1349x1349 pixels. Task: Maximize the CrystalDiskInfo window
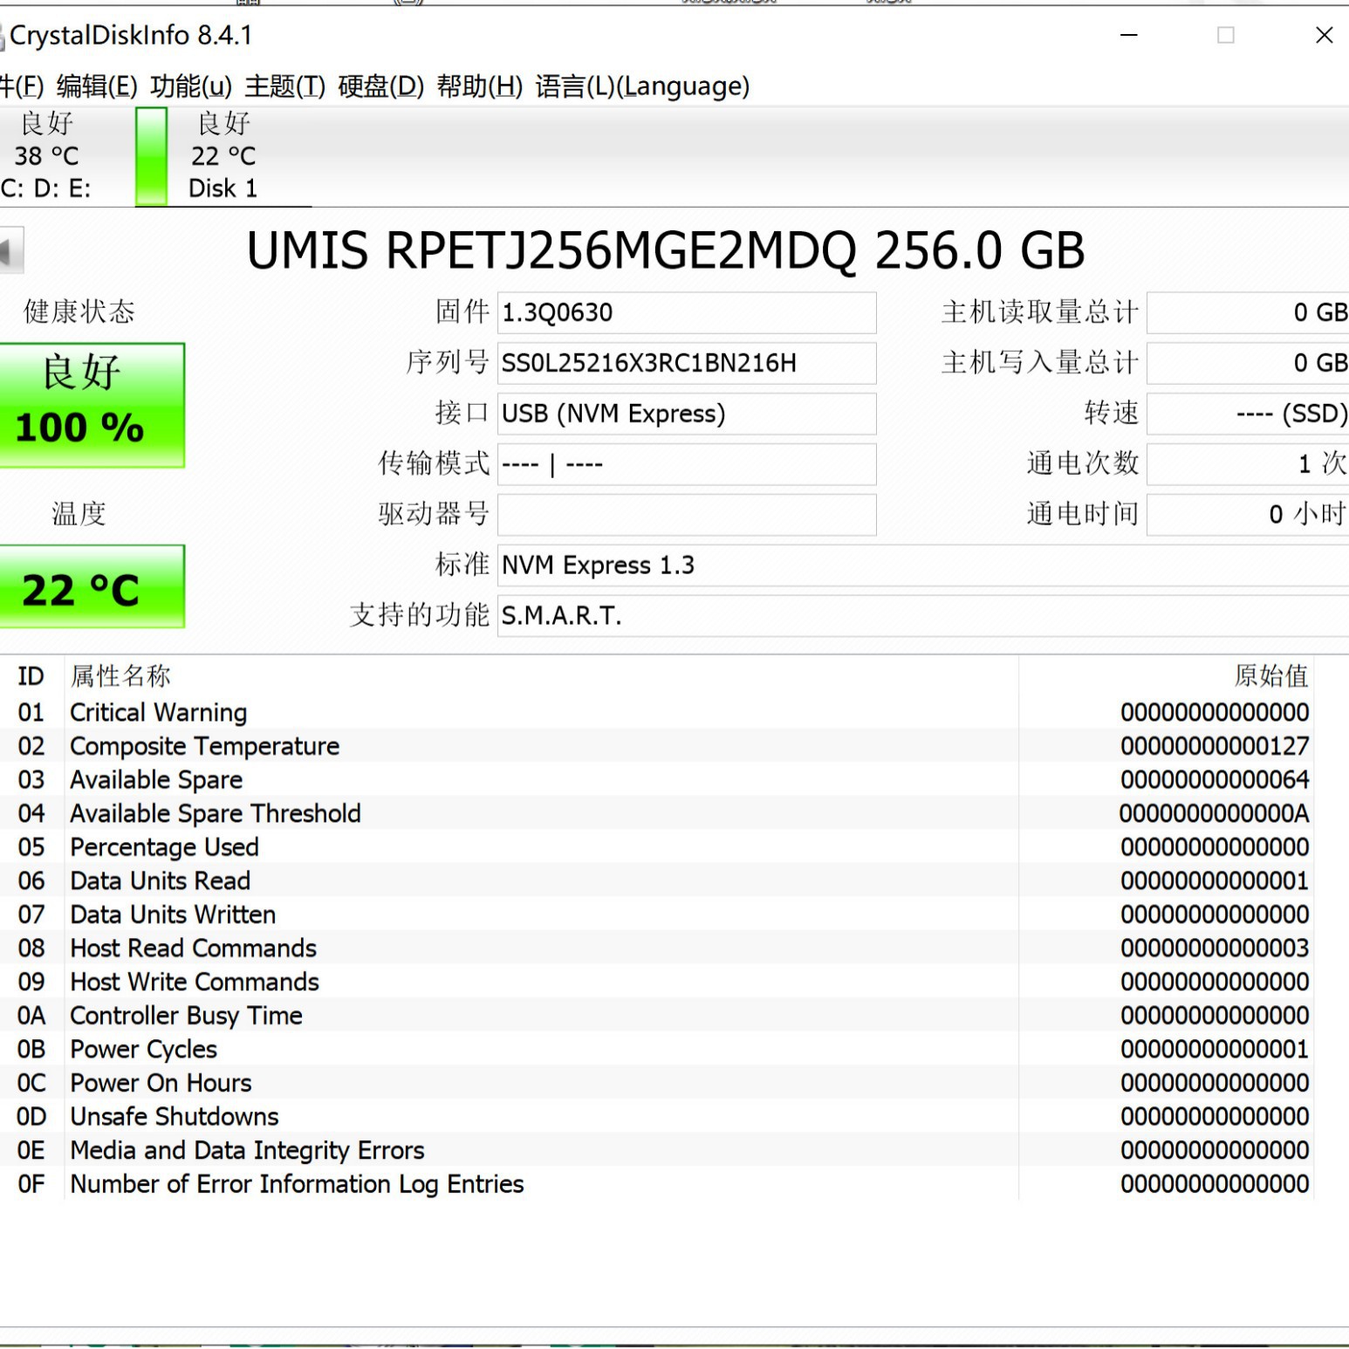coord(1226,35)
